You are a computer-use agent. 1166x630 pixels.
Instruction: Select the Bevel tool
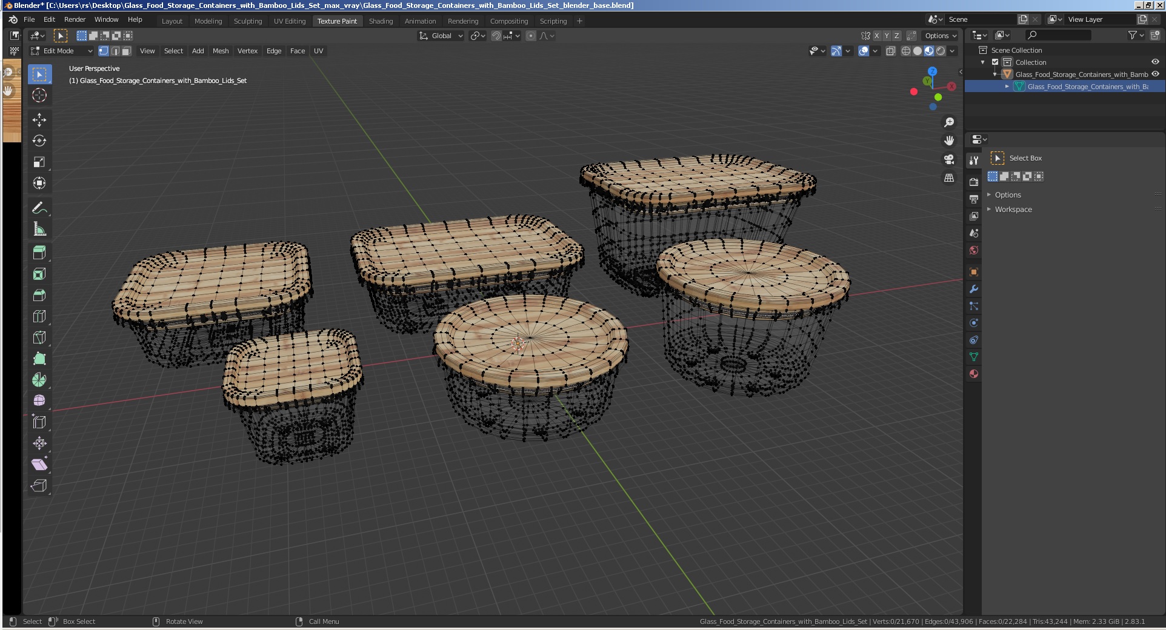(39, 296)
